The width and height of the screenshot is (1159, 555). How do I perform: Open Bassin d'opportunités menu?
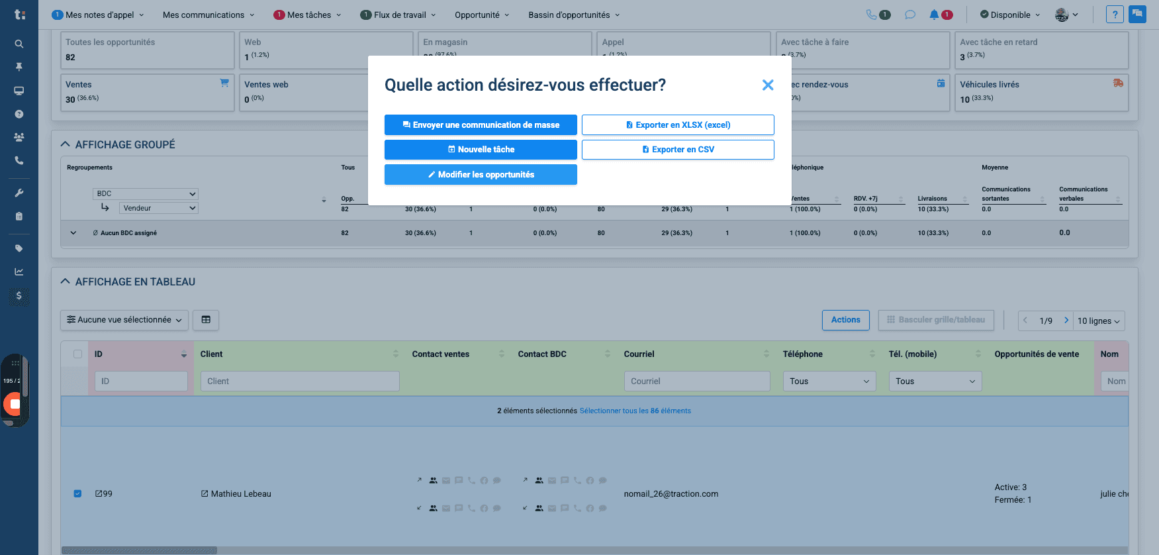(574, 15)
